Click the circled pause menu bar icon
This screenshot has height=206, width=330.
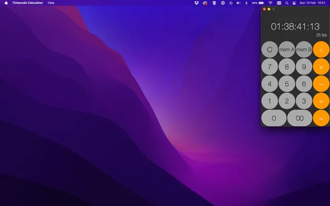coord(223,3)
